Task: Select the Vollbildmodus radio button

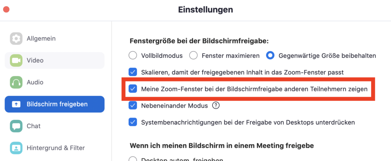Action: 132,56
